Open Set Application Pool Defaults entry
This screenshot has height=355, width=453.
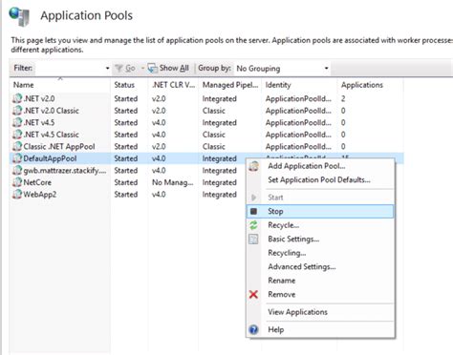319,180
